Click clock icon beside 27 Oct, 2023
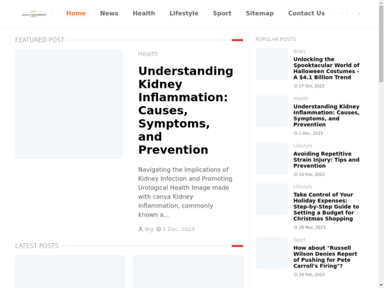 [x=296, y=86]
